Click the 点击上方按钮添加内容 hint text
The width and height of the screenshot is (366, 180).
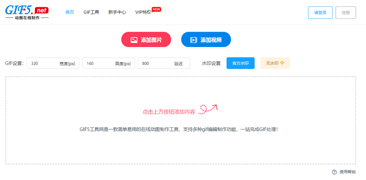(x=168, y=112)
